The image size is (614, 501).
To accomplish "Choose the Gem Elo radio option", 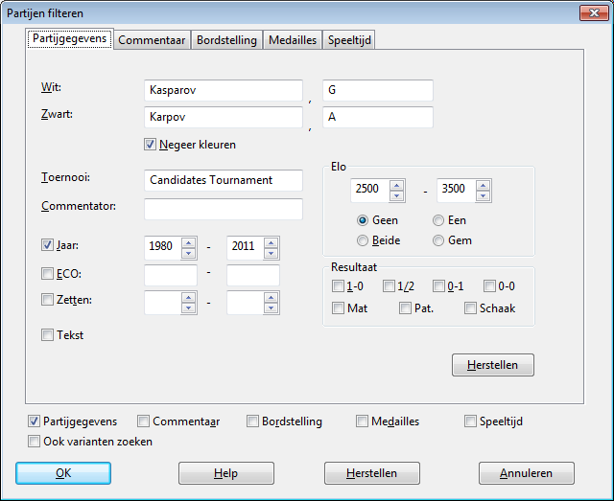I will (439, 240).
